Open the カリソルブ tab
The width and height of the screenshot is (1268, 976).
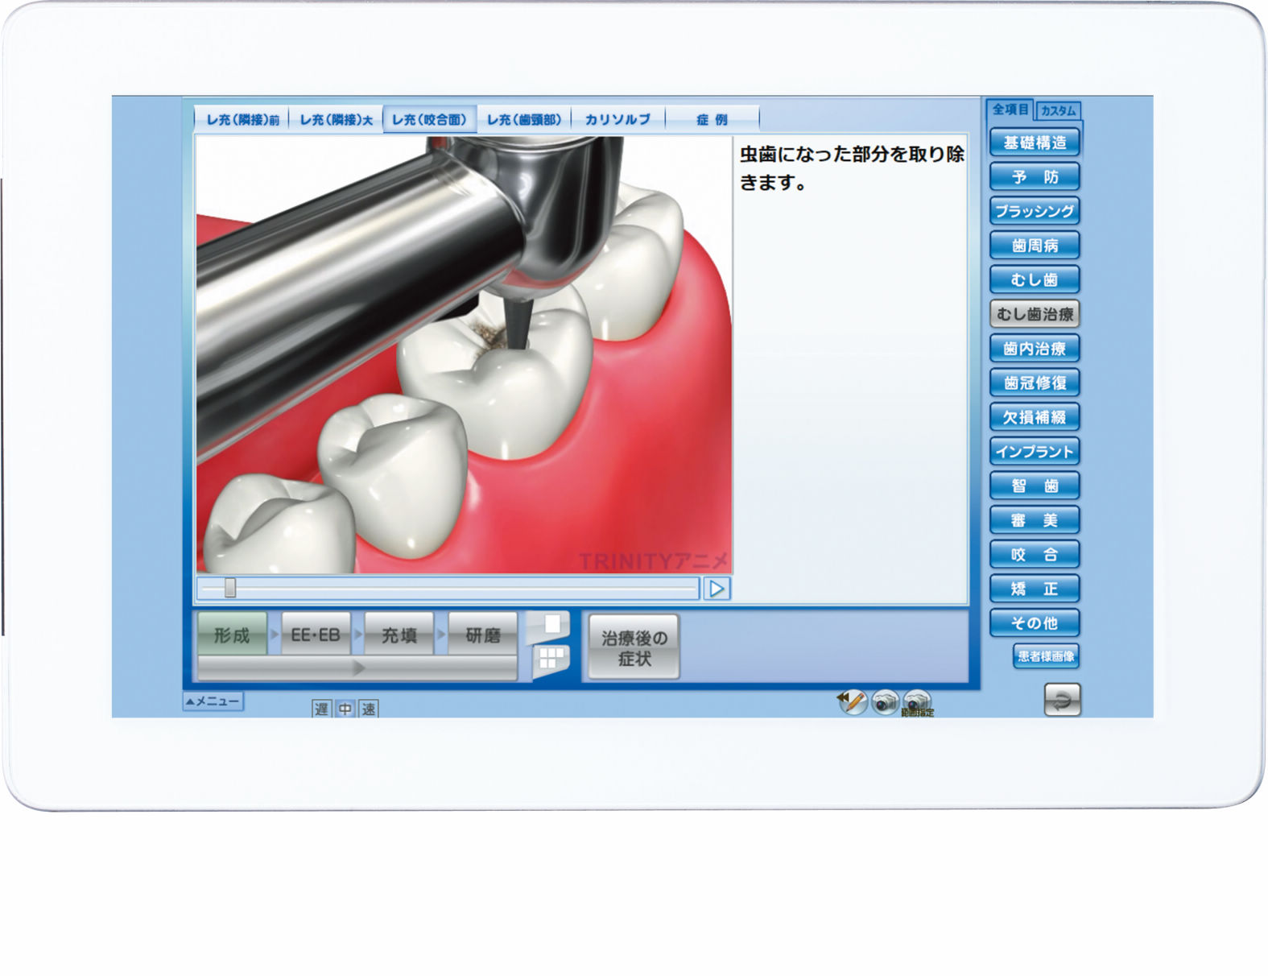tap(617, 119)
